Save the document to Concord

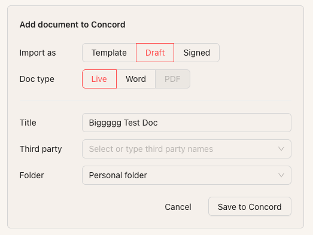250,206
